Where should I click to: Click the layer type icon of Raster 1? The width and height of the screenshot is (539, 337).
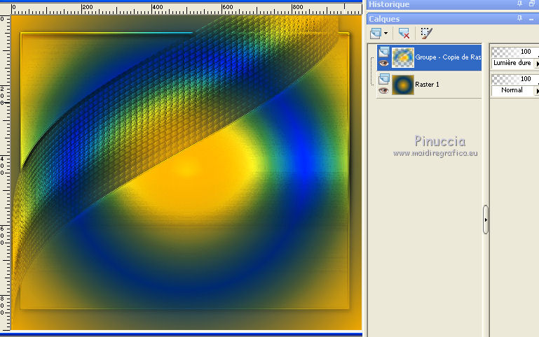click(x=384, y=79)
